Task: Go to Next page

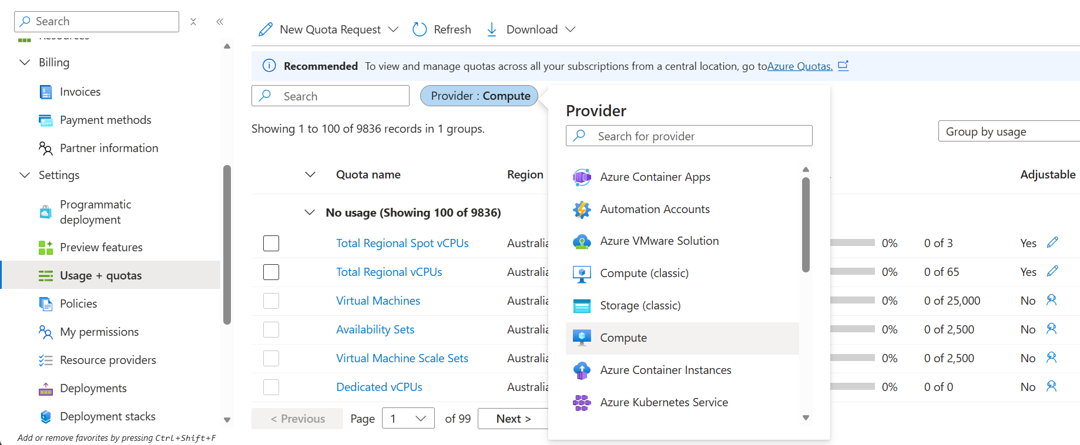Action: coord(513,419)
